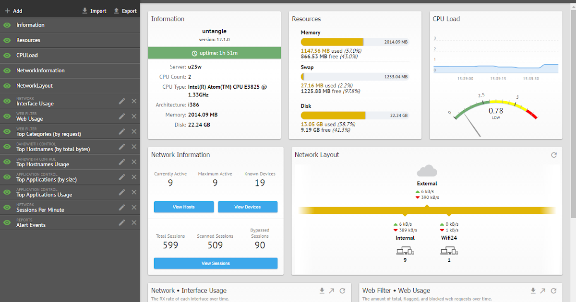
Task: Edit the Interface Usage widget
Action: [122, 101]
